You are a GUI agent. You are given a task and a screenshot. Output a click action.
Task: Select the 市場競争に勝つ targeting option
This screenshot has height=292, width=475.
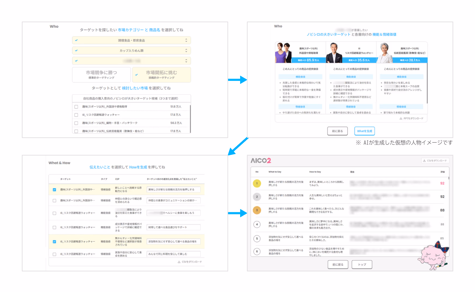pyautogui.click(x=101, y=74)
